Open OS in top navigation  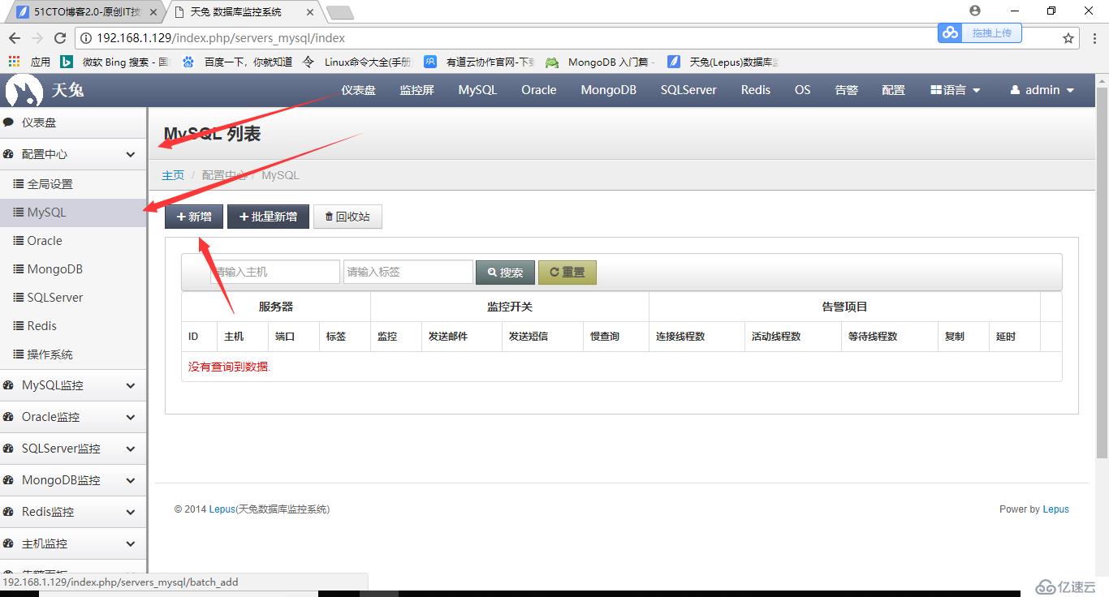click(803, 90)
